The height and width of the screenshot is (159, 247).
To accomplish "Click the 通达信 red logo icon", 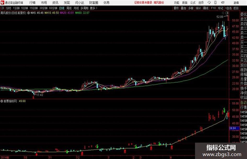I will 2,3.
